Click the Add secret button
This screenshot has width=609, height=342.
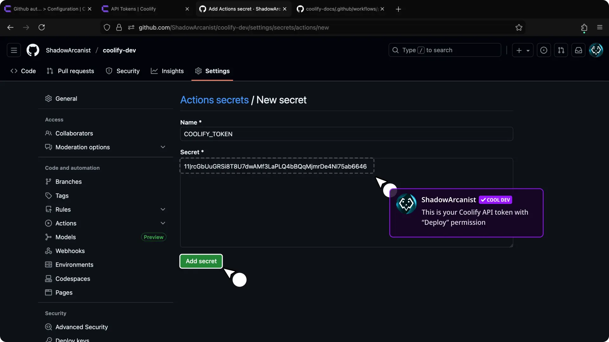point(201,261)
